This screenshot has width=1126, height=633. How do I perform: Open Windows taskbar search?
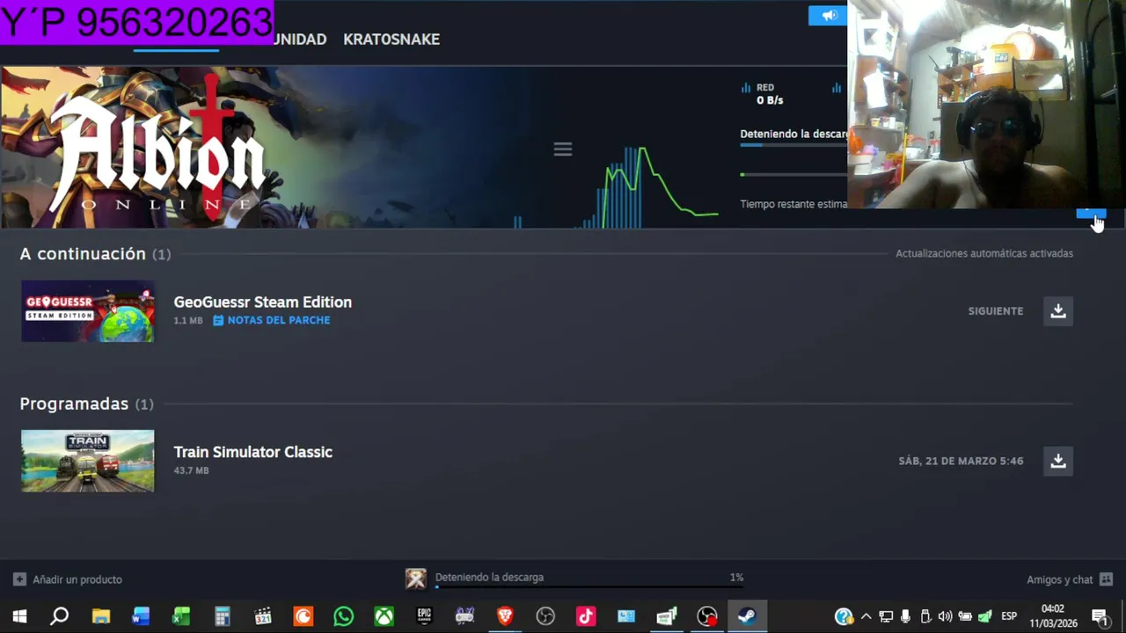[x=59, y=616]
